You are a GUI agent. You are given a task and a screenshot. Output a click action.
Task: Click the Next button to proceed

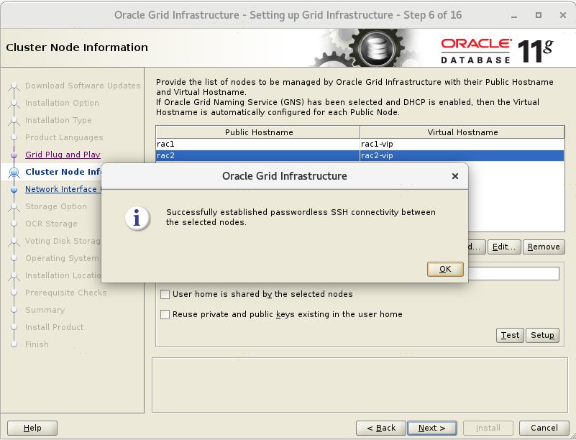431,428
